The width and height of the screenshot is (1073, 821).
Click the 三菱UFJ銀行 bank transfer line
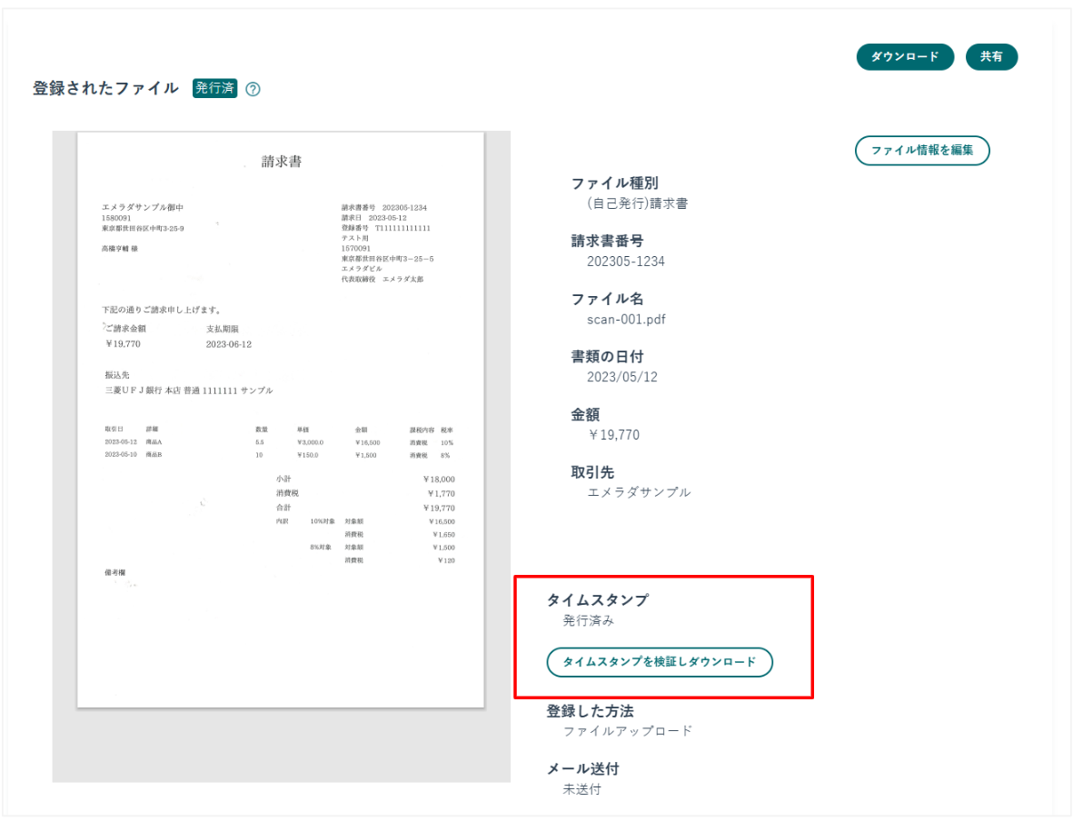(x=189, y=391)
